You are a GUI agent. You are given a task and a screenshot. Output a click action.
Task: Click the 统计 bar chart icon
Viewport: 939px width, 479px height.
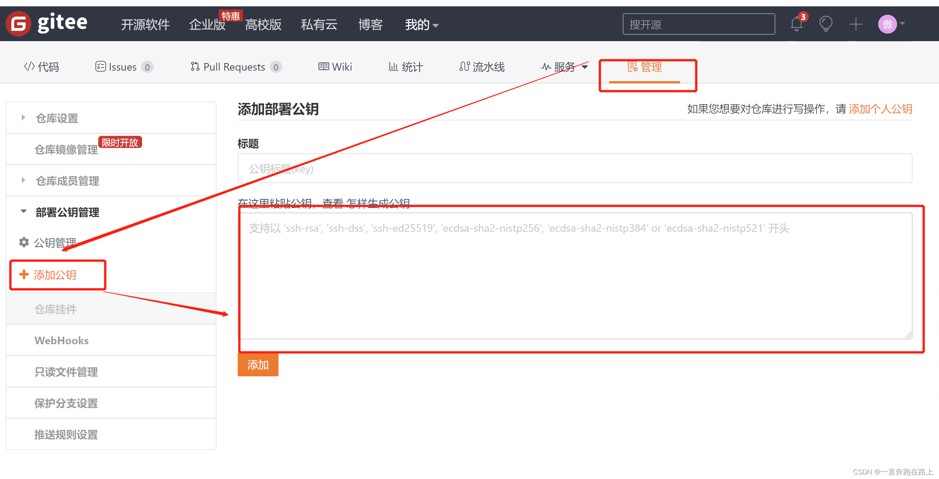point(393,66)
